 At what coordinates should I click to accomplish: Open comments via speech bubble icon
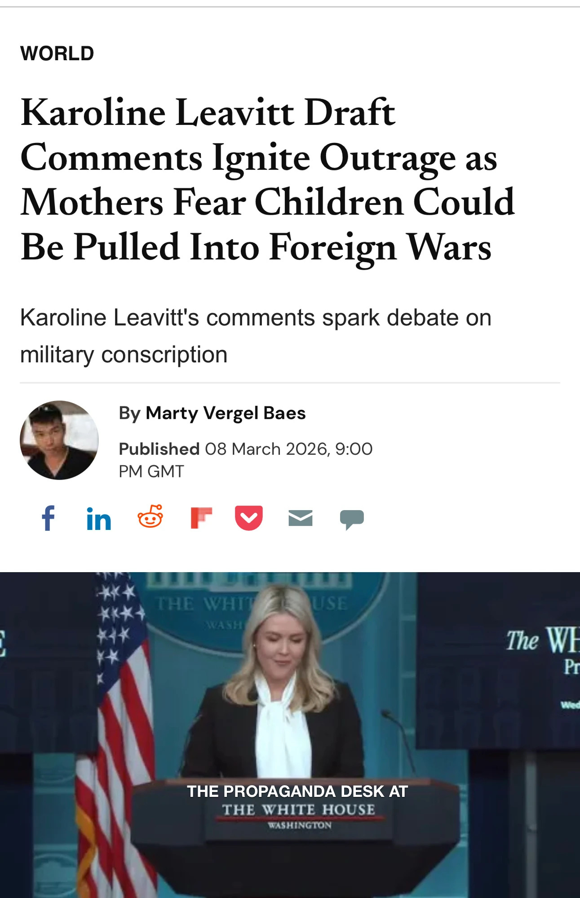click(x=352, y=520)
